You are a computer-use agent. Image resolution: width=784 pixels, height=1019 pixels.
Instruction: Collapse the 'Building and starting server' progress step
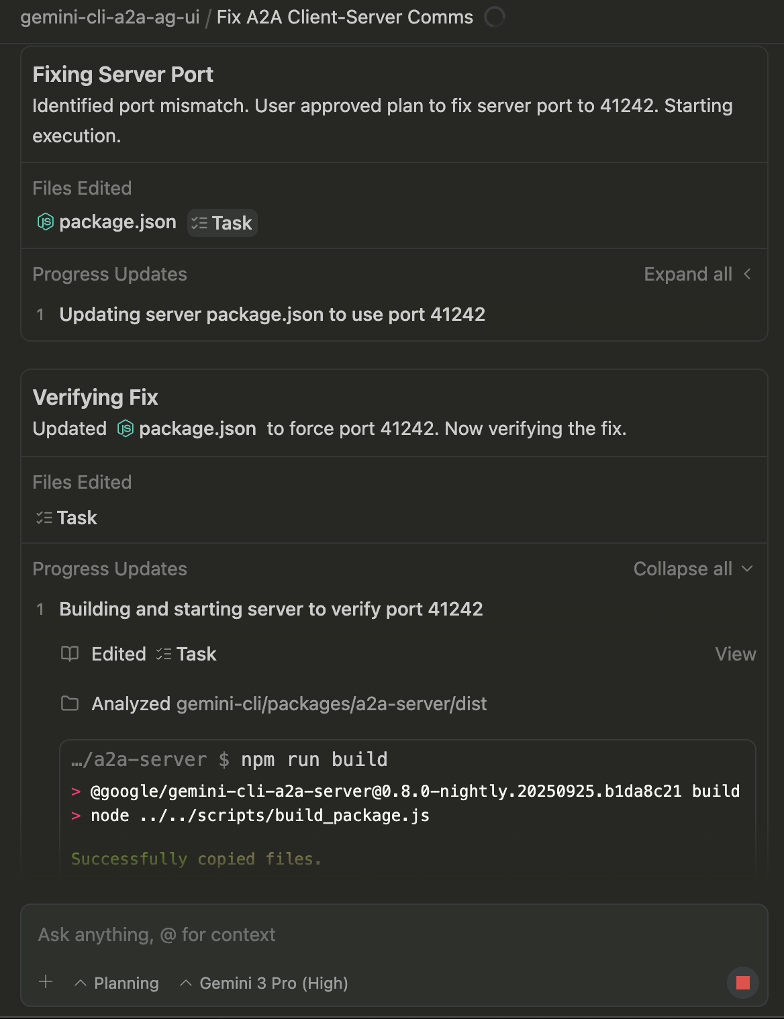click(x=271, y=609)
